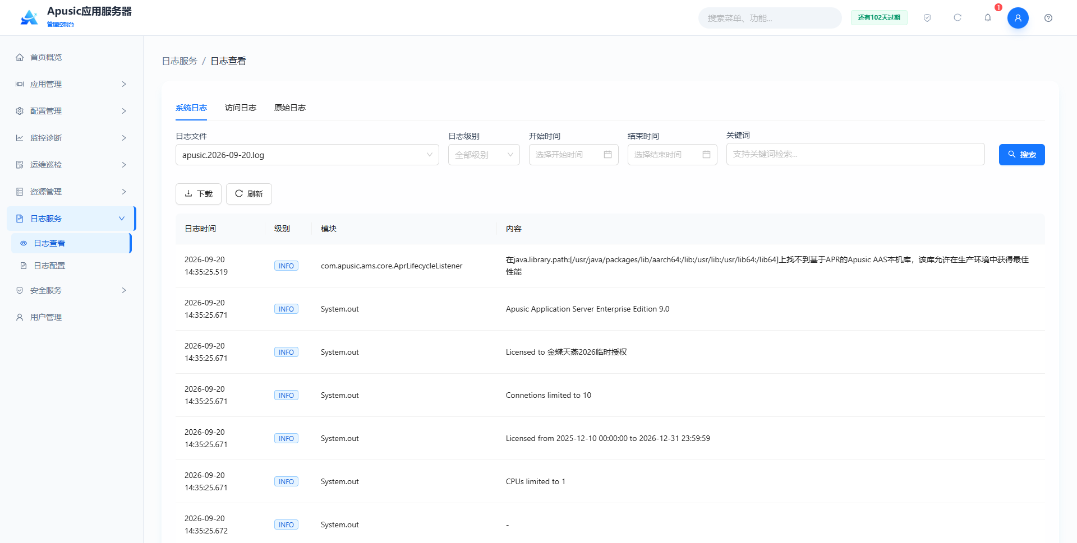Viewport: 1077px width, 543px height.
Task: Click the calendar icon in 结束时间
Action: point(706,155)
